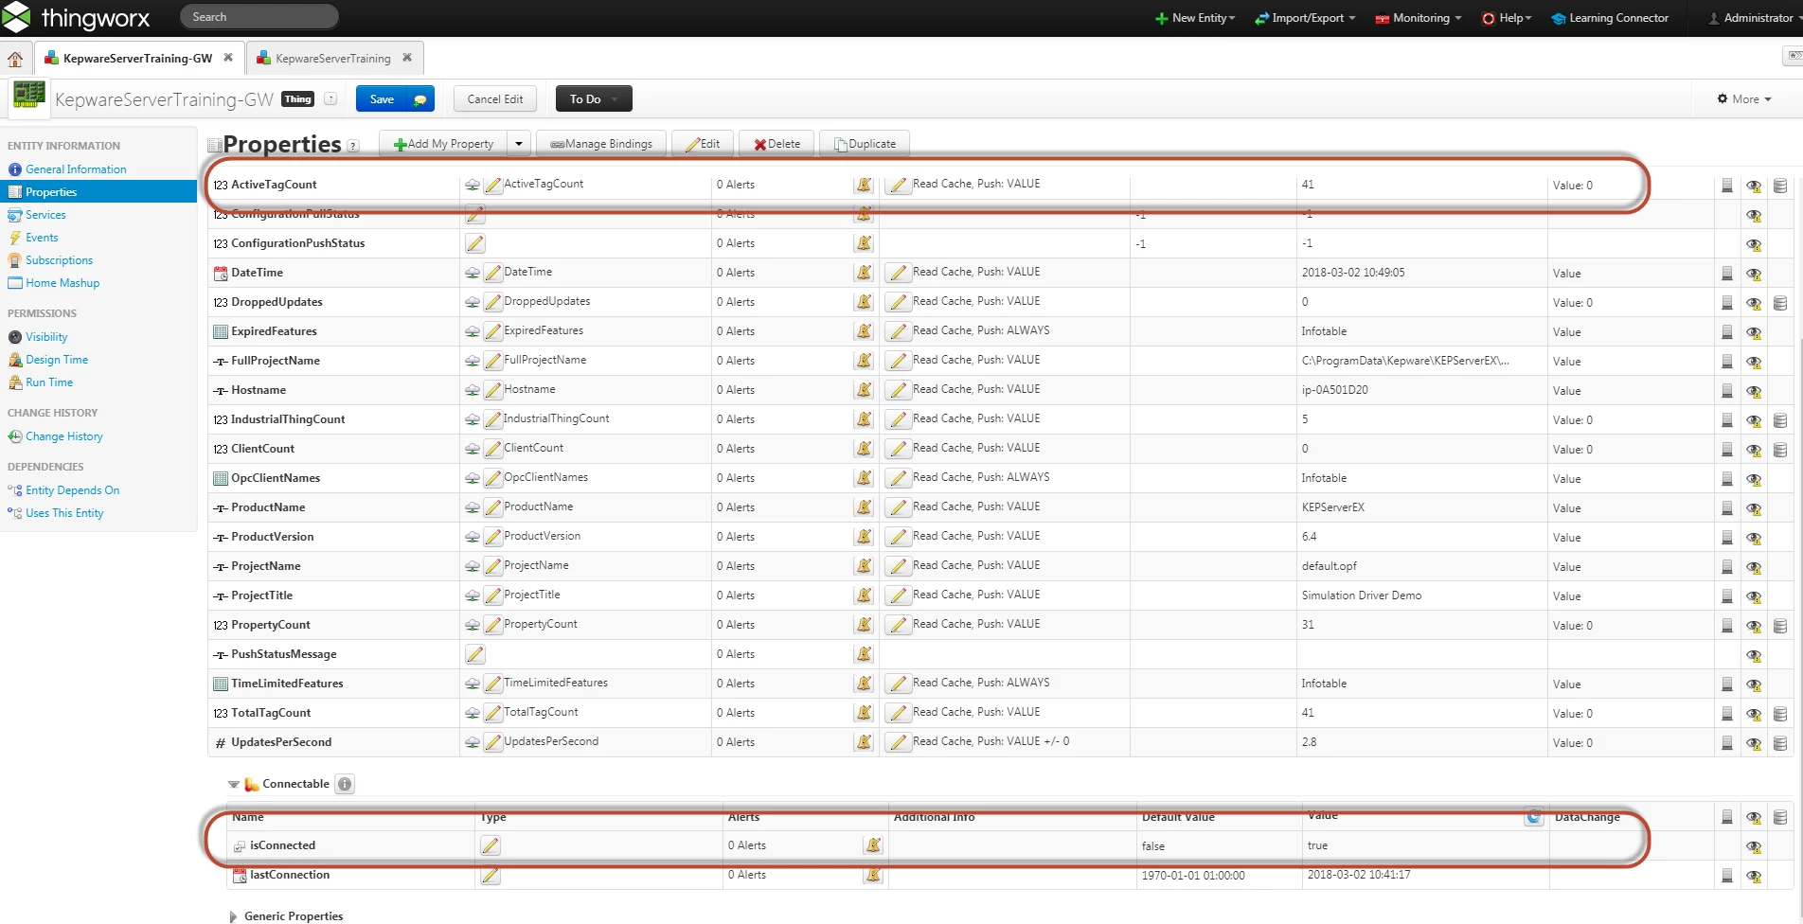
Task: Open the Learning Connector link
Action: 1610,18
